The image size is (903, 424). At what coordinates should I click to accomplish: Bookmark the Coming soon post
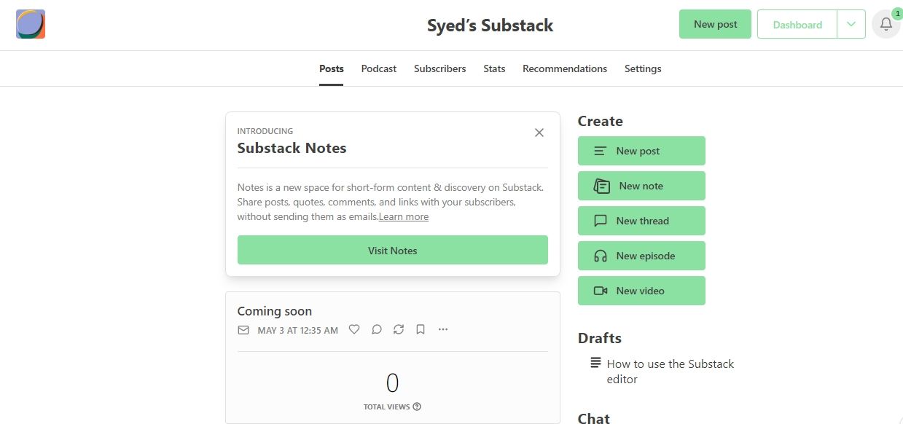tap(421, 329)
